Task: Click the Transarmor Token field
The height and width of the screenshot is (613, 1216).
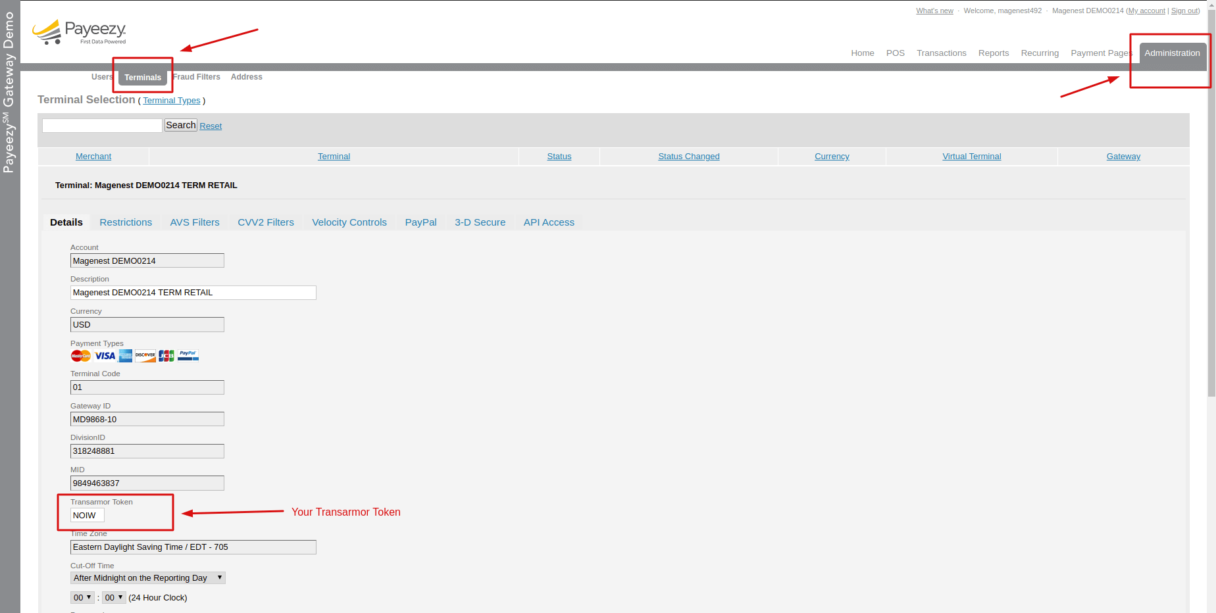Action: point(88,515)
